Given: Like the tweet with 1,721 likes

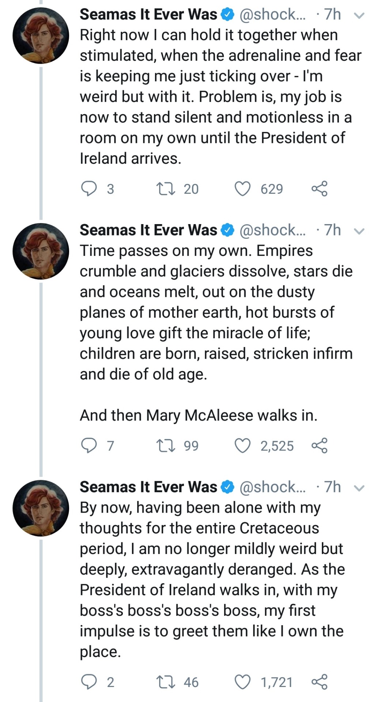Looking at the screenshot, I should [242, 682].
